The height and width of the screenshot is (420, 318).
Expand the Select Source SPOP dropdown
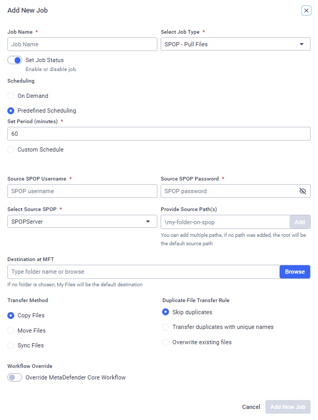click(x=82, y=222)
